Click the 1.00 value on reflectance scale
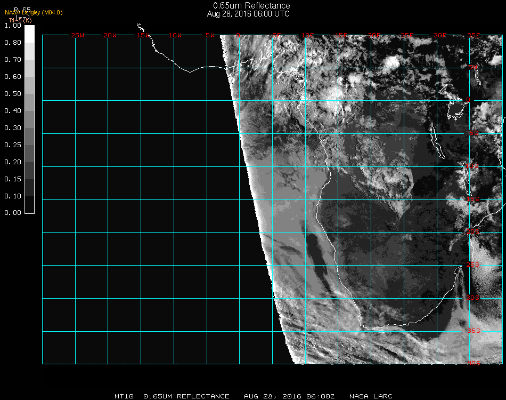Viewport: 506px width, 400px height. coord(13,26)
